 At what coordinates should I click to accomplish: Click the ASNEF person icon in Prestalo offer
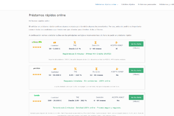point(117,69)
